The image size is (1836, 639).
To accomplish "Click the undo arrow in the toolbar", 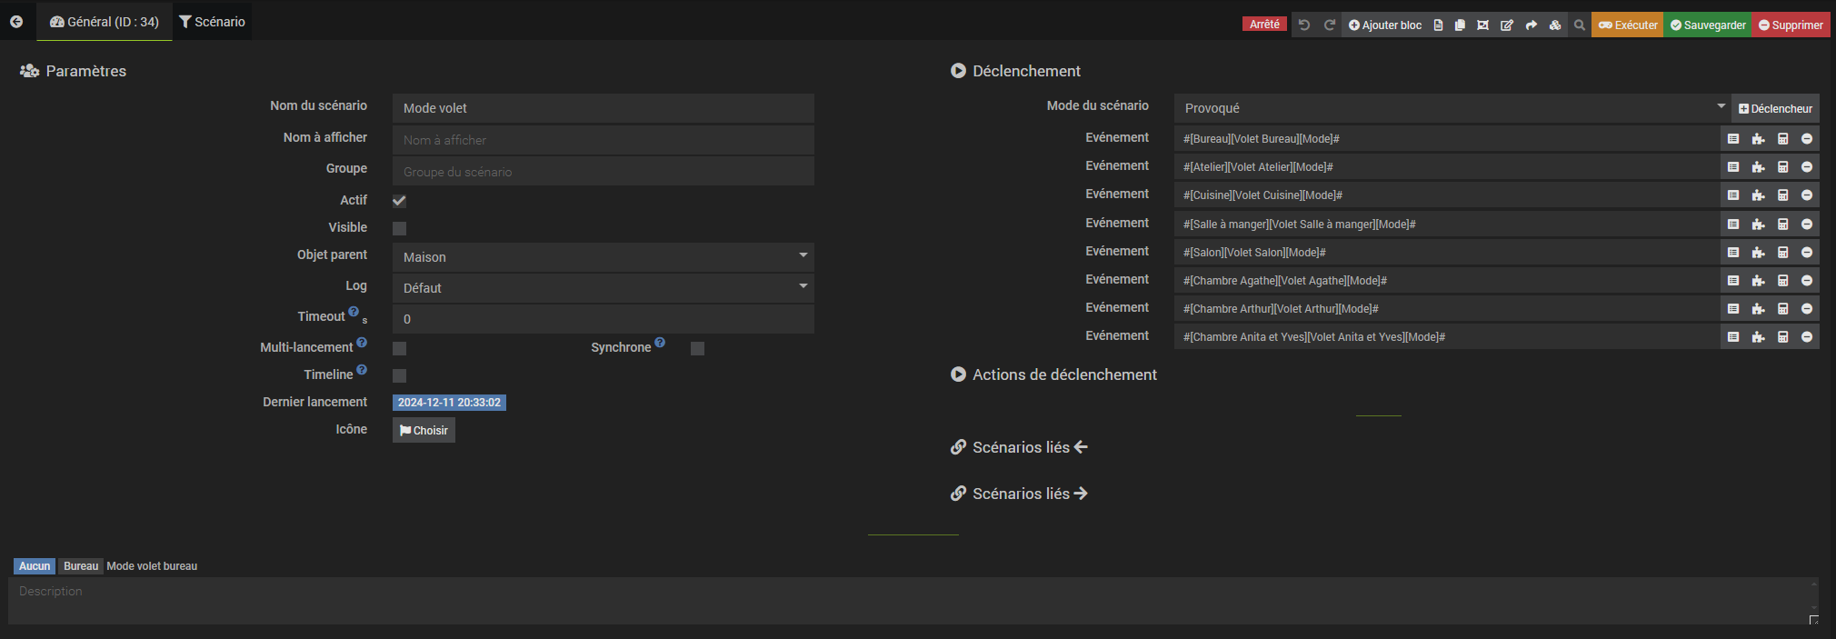I will point(1304,25).
